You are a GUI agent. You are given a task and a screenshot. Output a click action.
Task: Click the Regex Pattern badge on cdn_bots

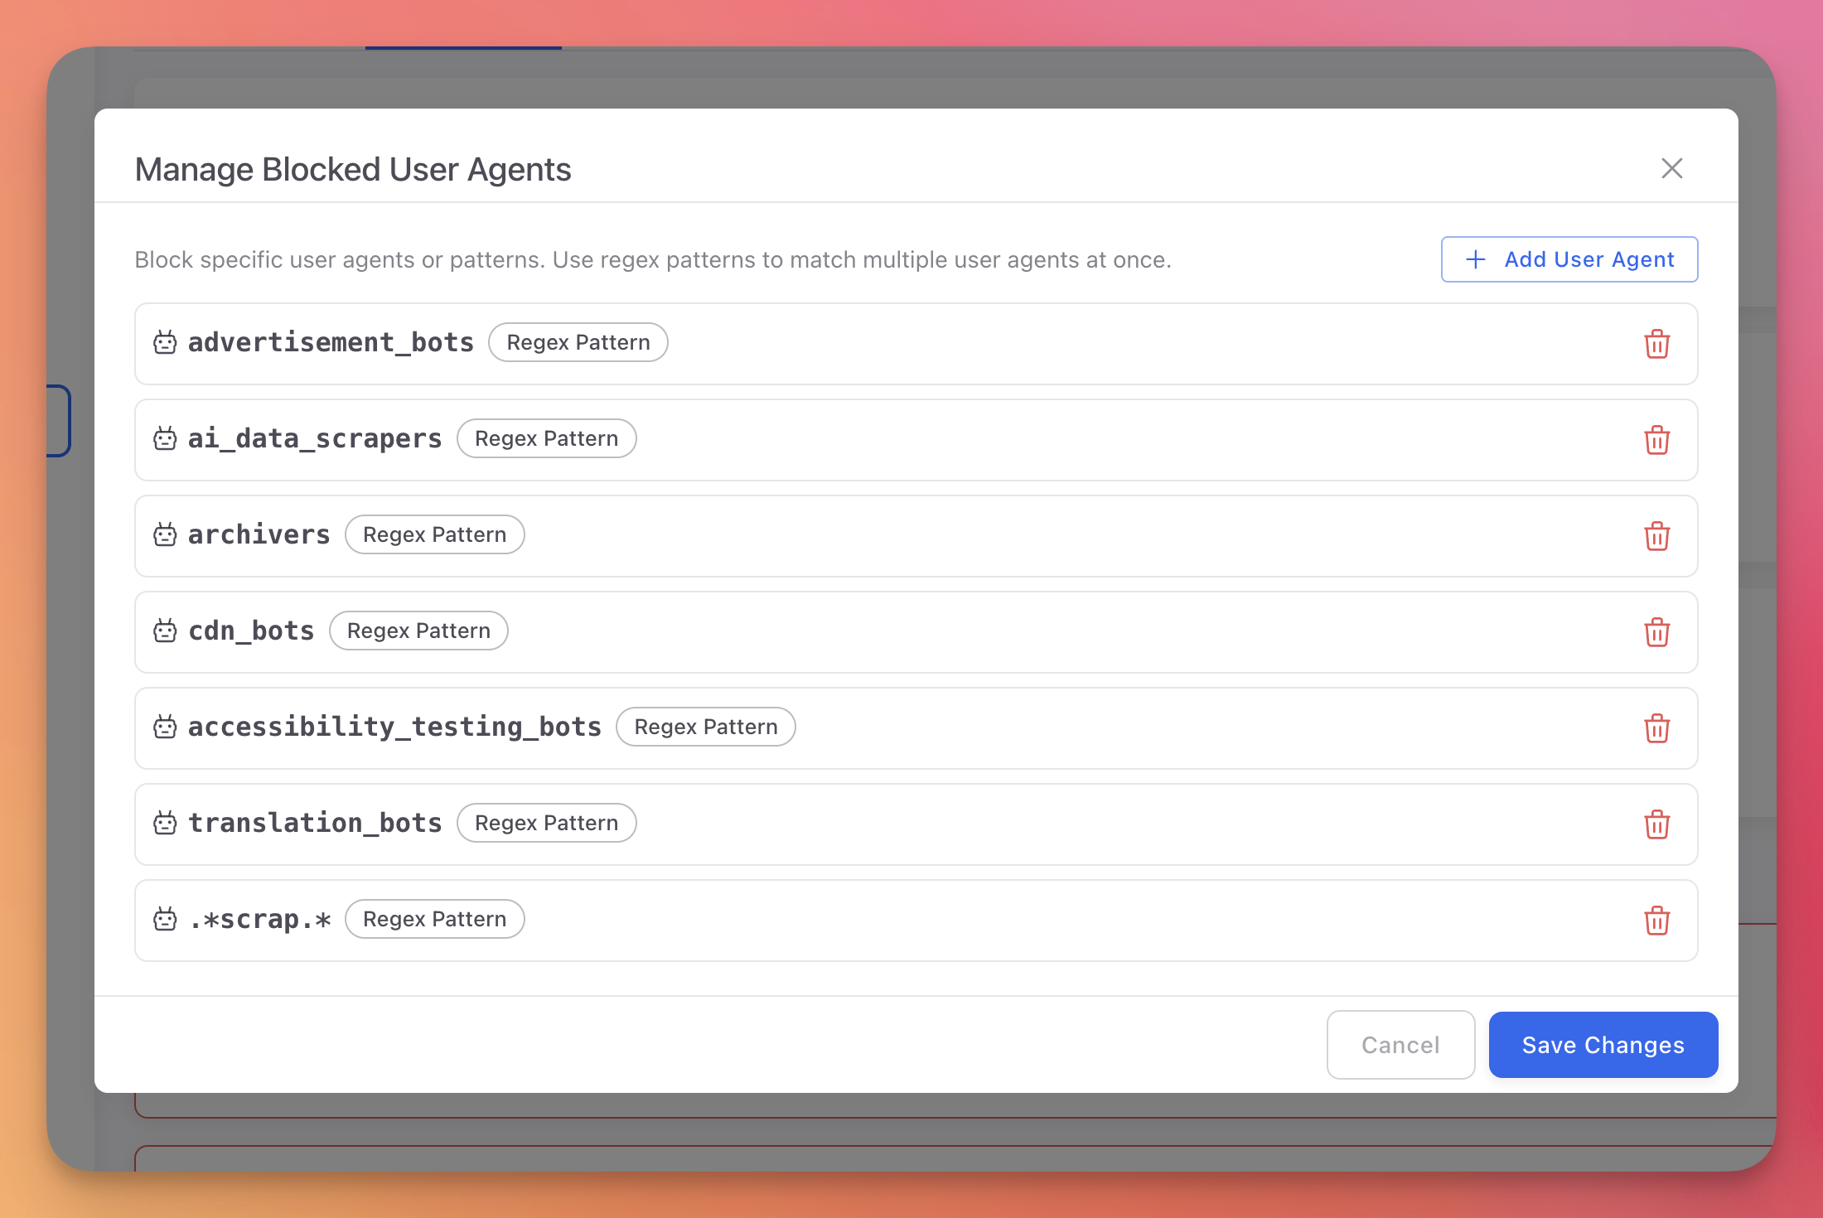[418, 631]
